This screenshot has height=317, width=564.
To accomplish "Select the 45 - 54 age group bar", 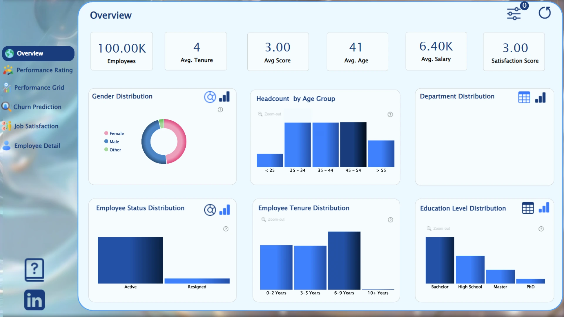I will pos(353,144).
